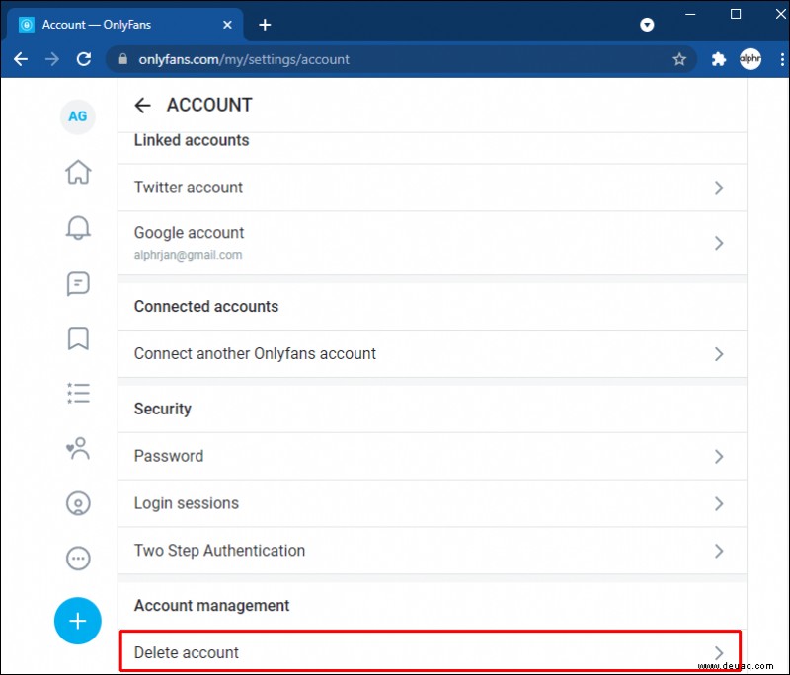Reload the page with refresh icon
Viewport: 790px width, 675px height.
coord(84,59)
